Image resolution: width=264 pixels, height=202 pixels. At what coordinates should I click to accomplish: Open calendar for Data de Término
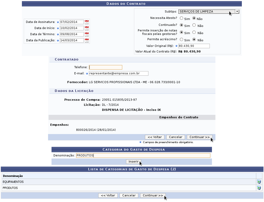[87, 34]
